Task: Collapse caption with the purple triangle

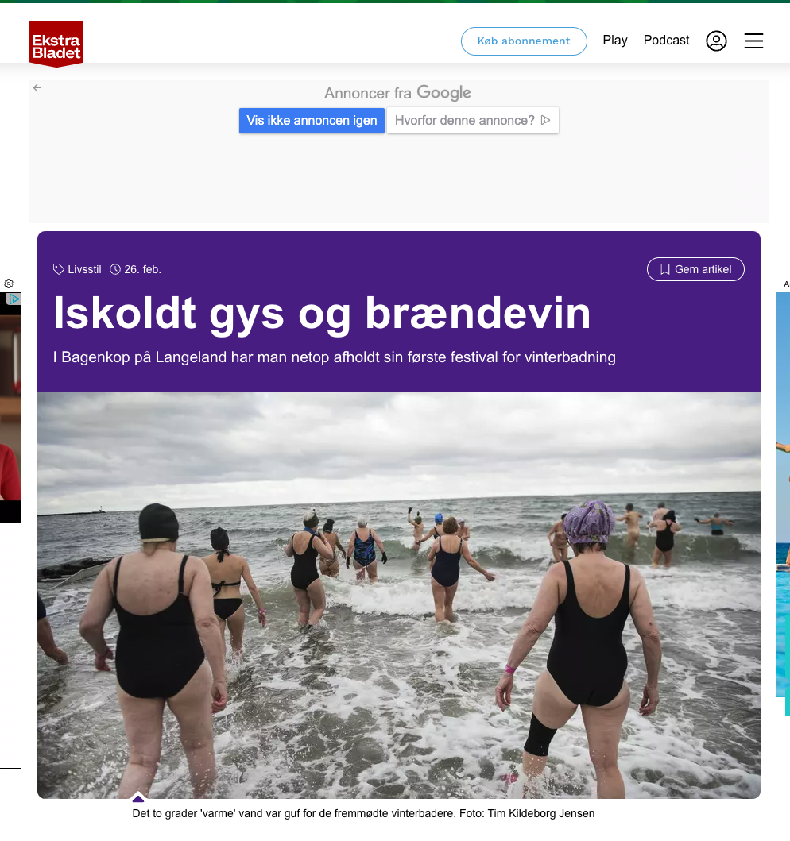Action: (x=138, y=798)
